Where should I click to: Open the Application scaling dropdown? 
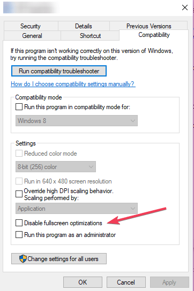[77, 209]
